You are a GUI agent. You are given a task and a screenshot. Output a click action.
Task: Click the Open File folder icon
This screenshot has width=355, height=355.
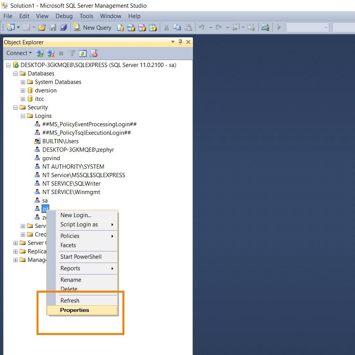[42, 27]
